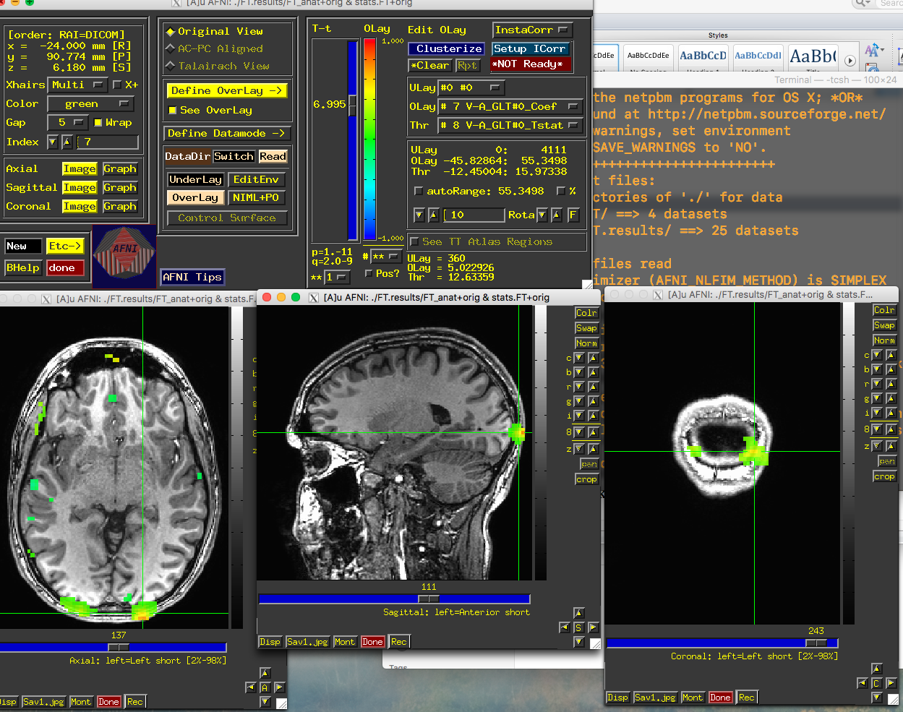Click the DataDir Switch button

coord(234,156)
